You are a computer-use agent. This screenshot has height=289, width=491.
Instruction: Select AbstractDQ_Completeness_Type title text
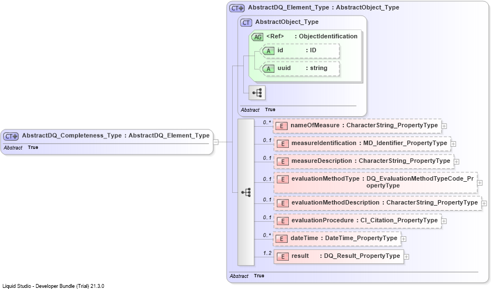[x=116, y=136]
